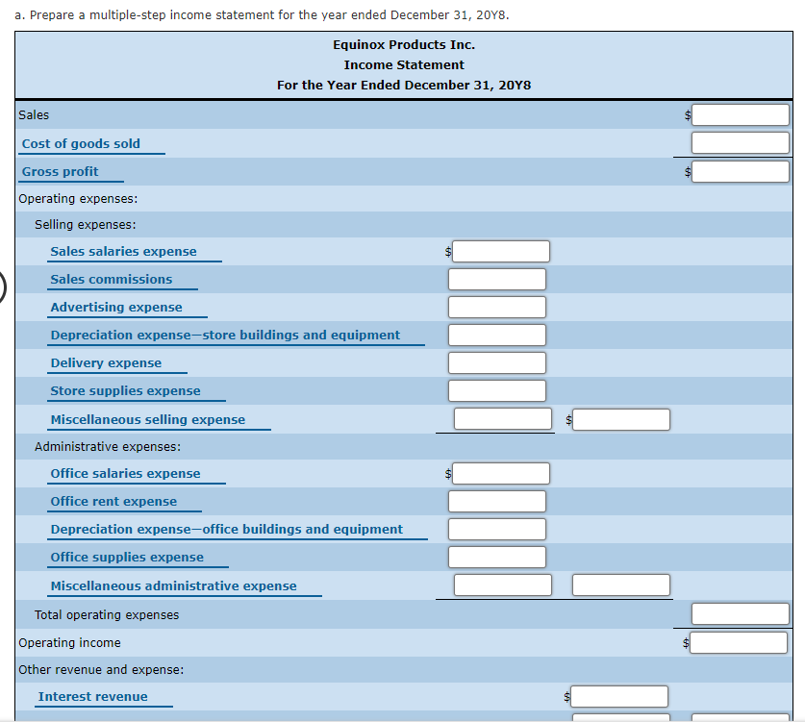Click the Sales commissions amount field
The width and height of the screenshot is (805, 722).
[497, 279]
